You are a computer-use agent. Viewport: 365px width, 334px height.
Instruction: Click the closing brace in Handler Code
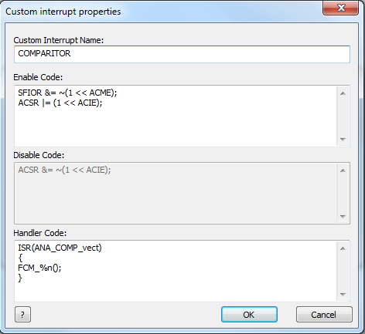pos(20,278)
